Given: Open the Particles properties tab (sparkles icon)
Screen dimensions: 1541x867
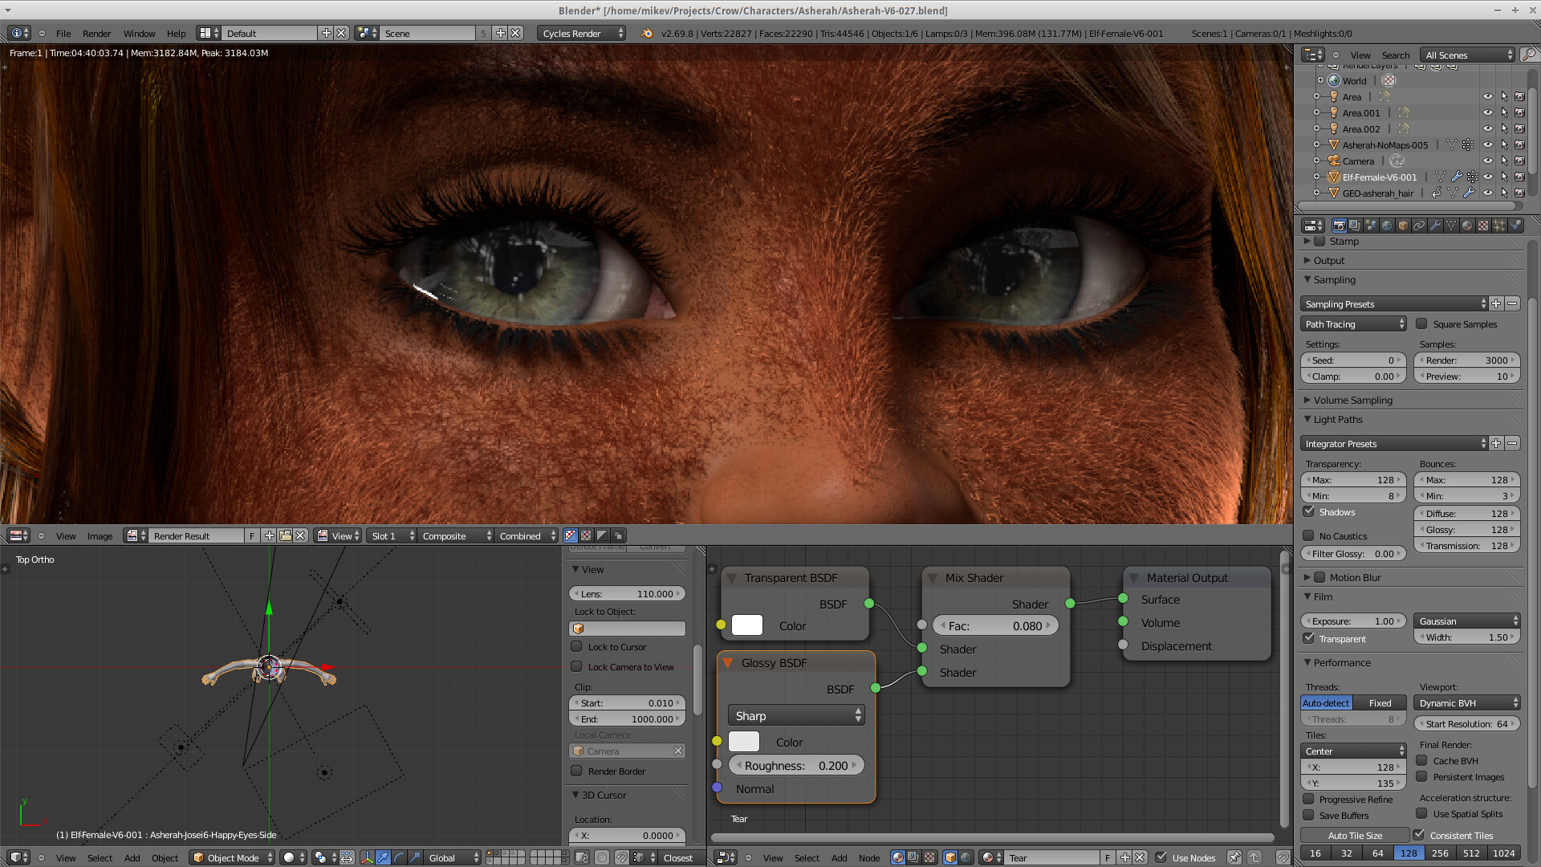Looking at the screenshot, I should coord(1499,226).
